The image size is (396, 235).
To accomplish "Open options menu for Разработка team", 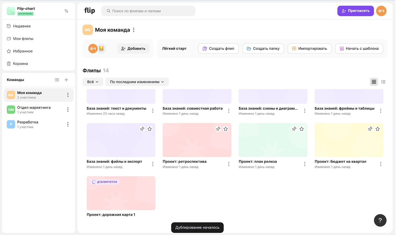I will pyautogui.click(x=68, y=124).
